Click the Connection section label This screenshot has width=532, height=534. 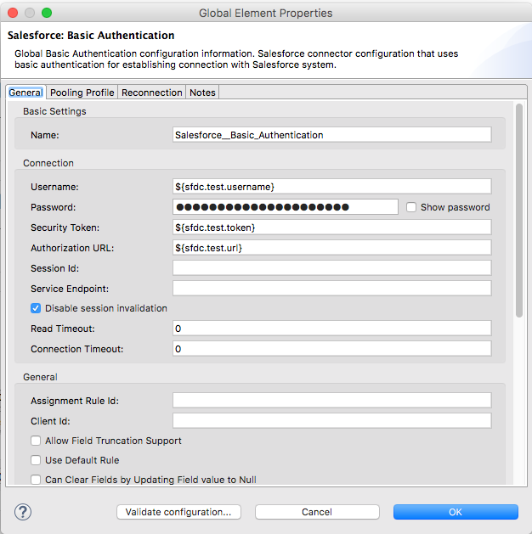(x=48, y=163)
